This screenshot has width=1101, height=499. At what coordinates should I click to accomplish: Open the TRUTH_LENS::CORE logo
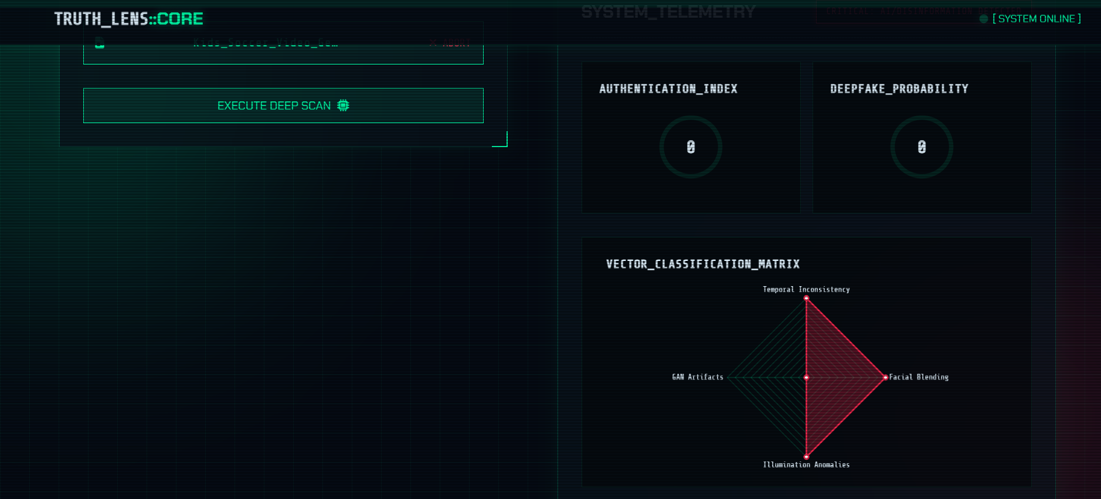[x=128, y=19]
